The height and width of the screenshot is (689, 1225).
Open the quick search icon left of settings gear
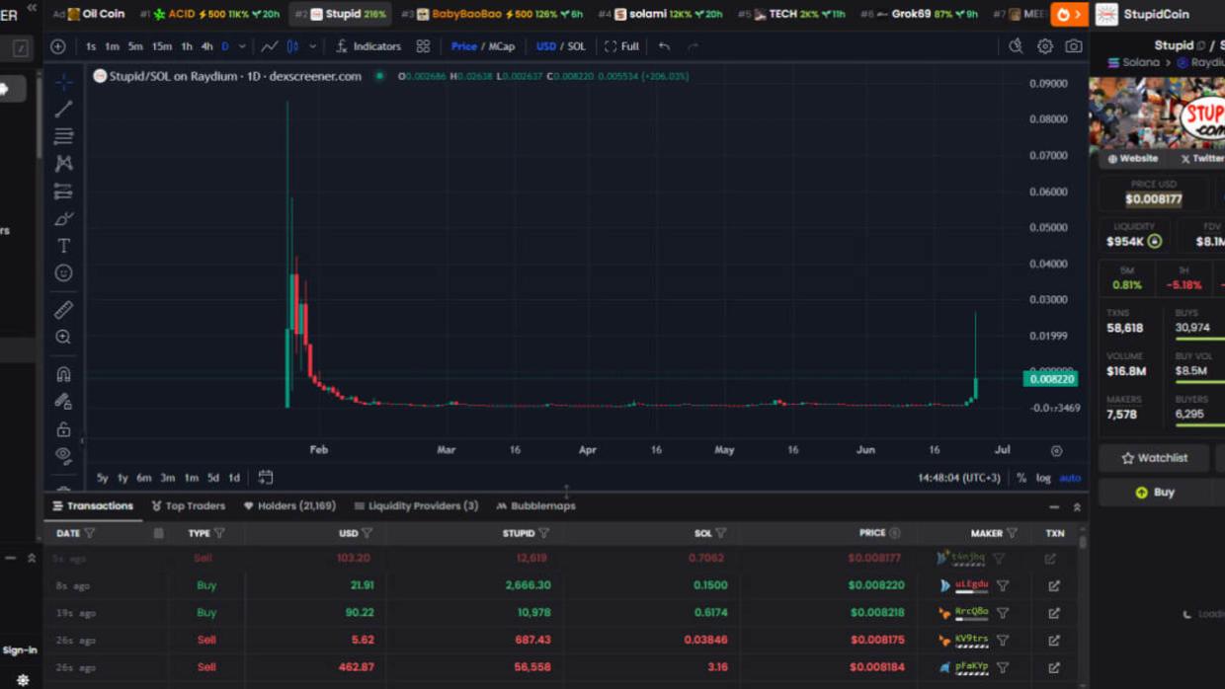coord(1016,46)
